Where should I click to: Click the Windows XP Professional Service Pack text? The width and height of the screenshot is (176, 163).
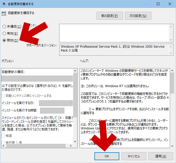tap(113, 48)
